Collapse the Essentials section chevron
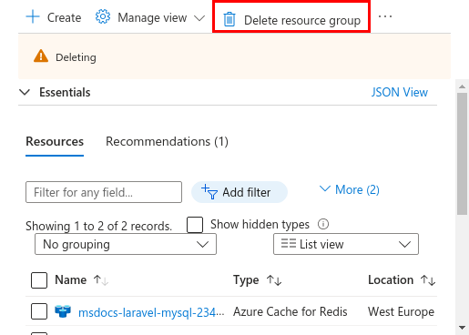The image size is (469, 335). 25,92
